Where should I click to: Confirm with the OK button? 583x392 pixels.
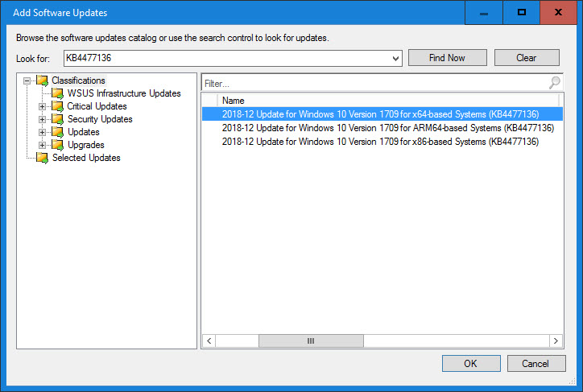coord(470,364)
